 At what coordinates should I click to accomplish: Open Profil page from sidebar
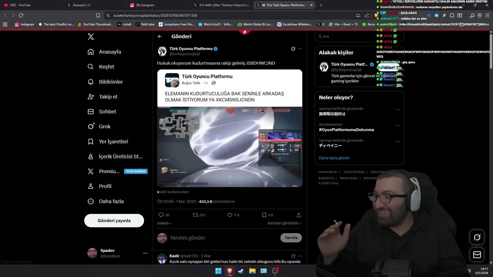[x=99, y=186]
